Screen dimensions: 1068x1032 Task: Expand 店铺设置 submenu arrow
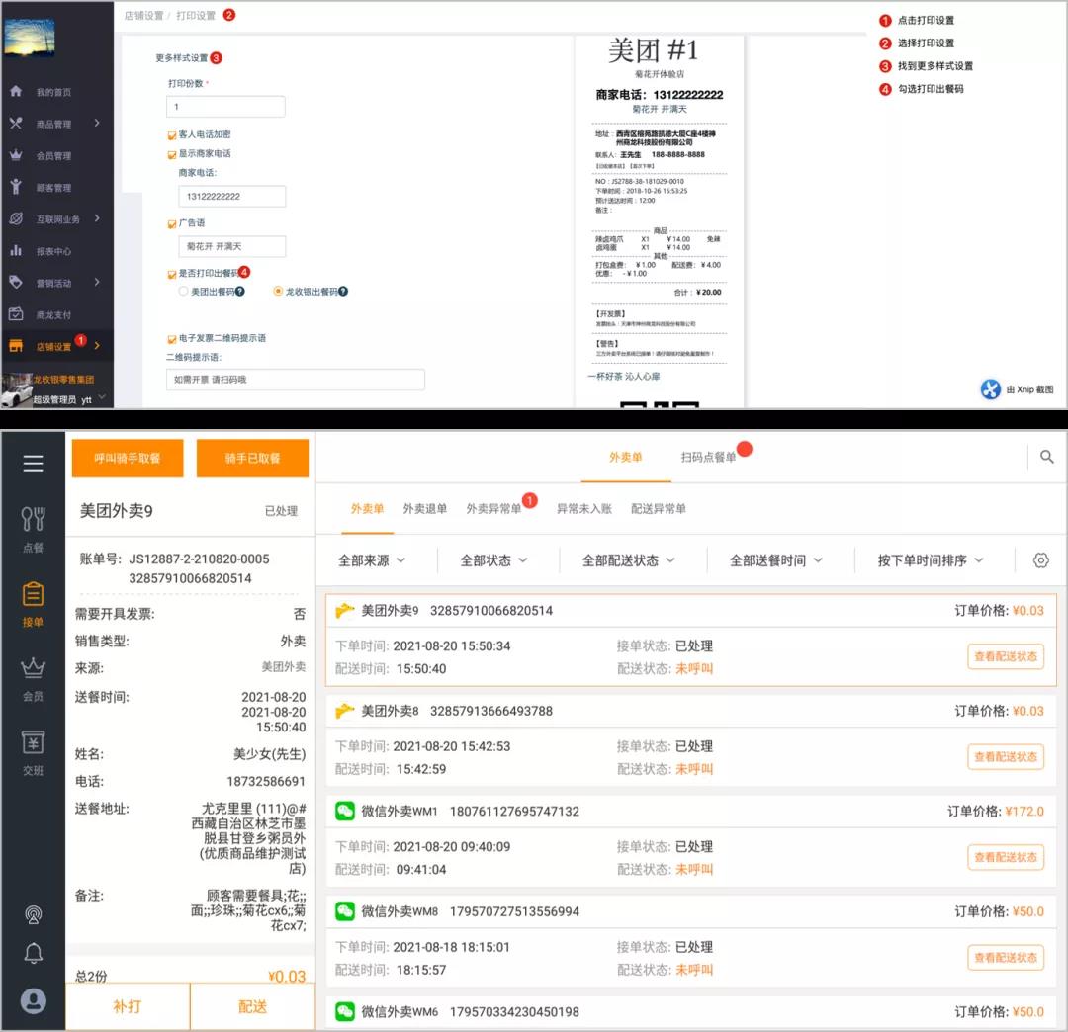click(x=97, y=346)
